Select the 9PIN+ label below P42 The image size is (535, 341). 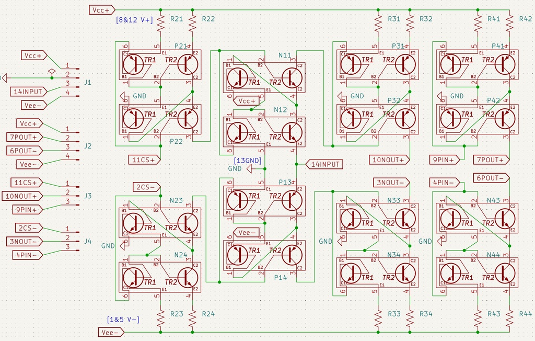(x=445, y=160)
